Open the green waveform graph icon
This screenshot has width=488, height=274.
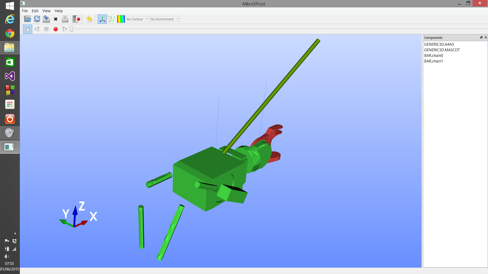coord(112,19)
